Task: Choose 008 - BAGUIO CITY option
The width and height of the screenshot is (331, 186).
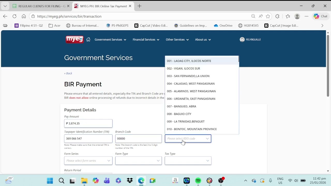Action: (x=201, y=114)
